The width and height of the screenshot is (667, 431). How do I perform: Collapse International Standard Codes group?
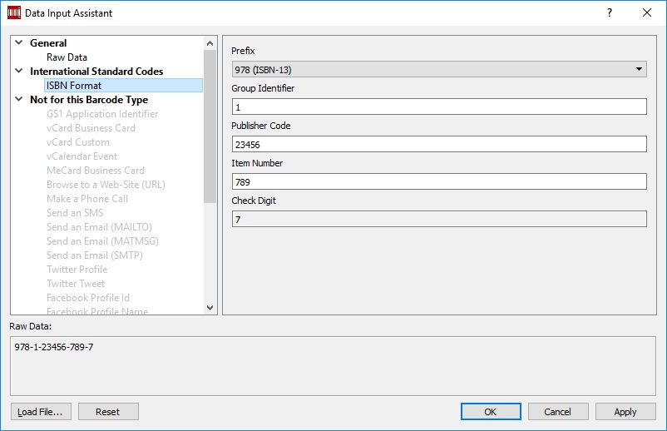[19, 71]
